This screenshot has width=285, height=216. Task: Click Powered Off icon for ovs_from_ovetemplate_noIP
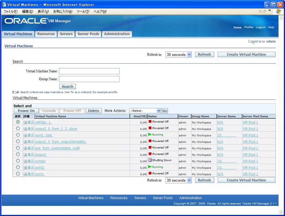(150, 147)
